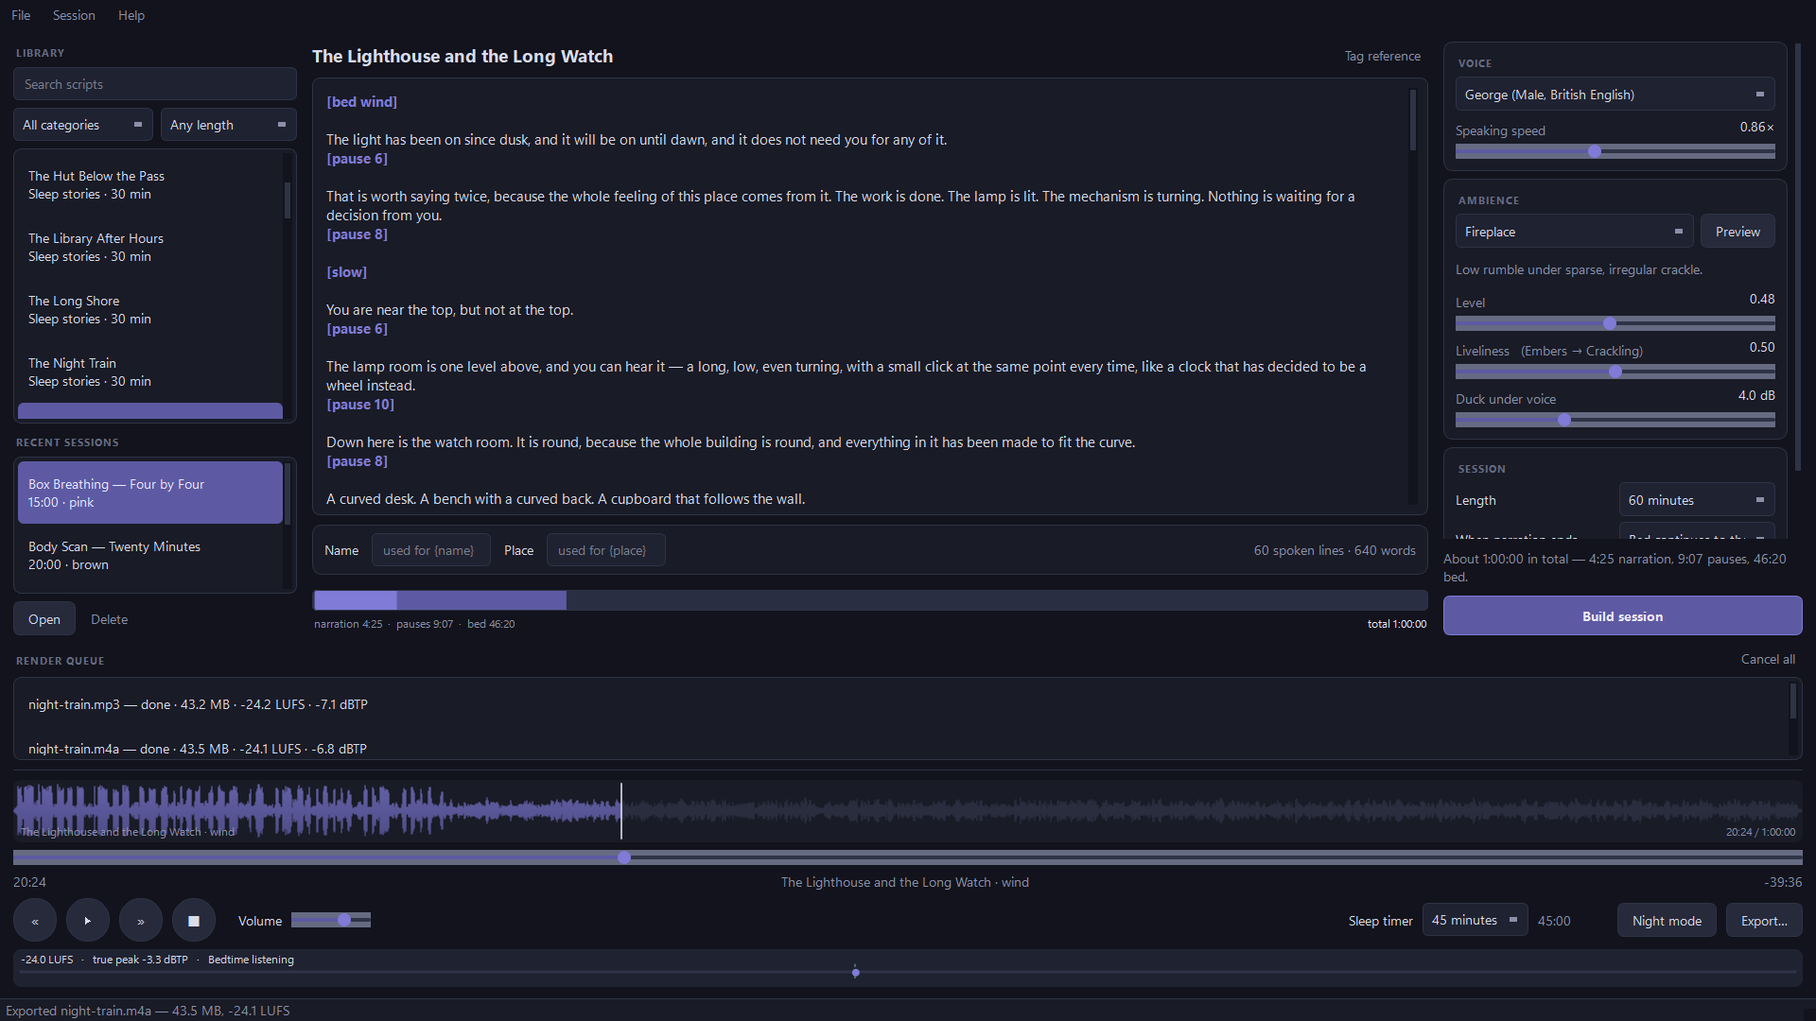
Task: Click the Place placeholder input field
Action: pyautogui.click(x=605, y=550)
